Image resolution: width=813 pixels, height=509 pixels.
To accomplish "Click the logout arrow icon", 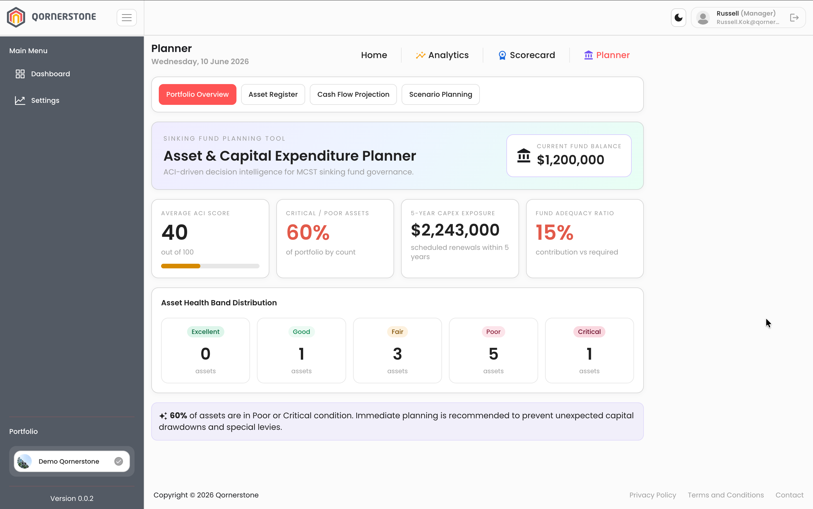I will pos(794,18).
